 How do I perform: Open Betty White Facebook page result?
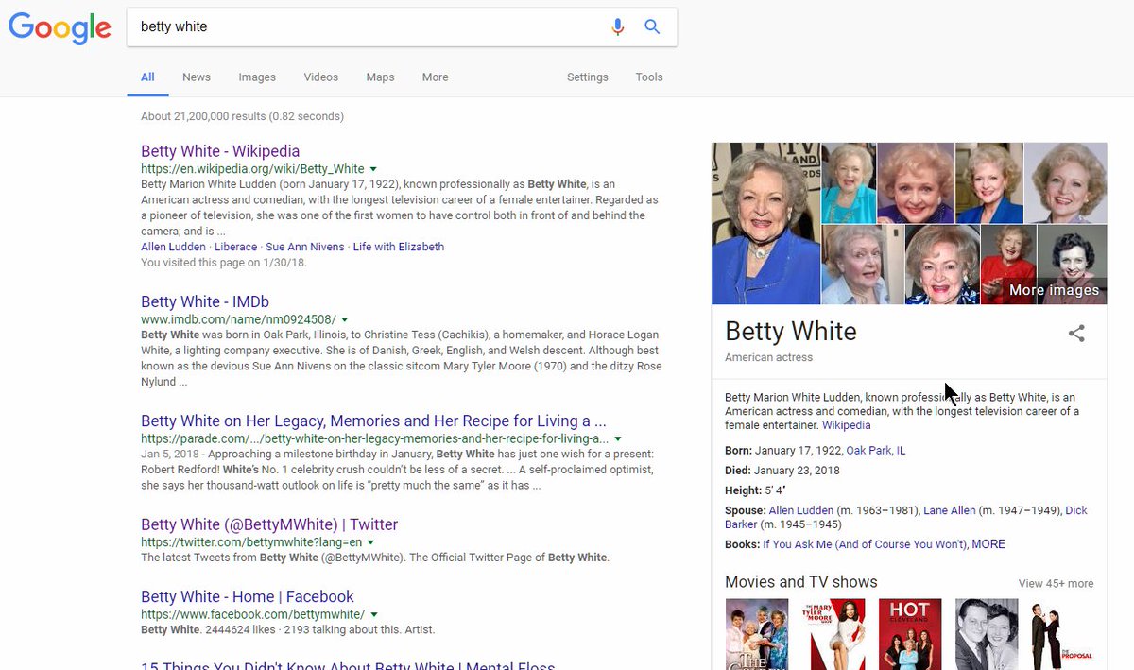tap(248, 596)
